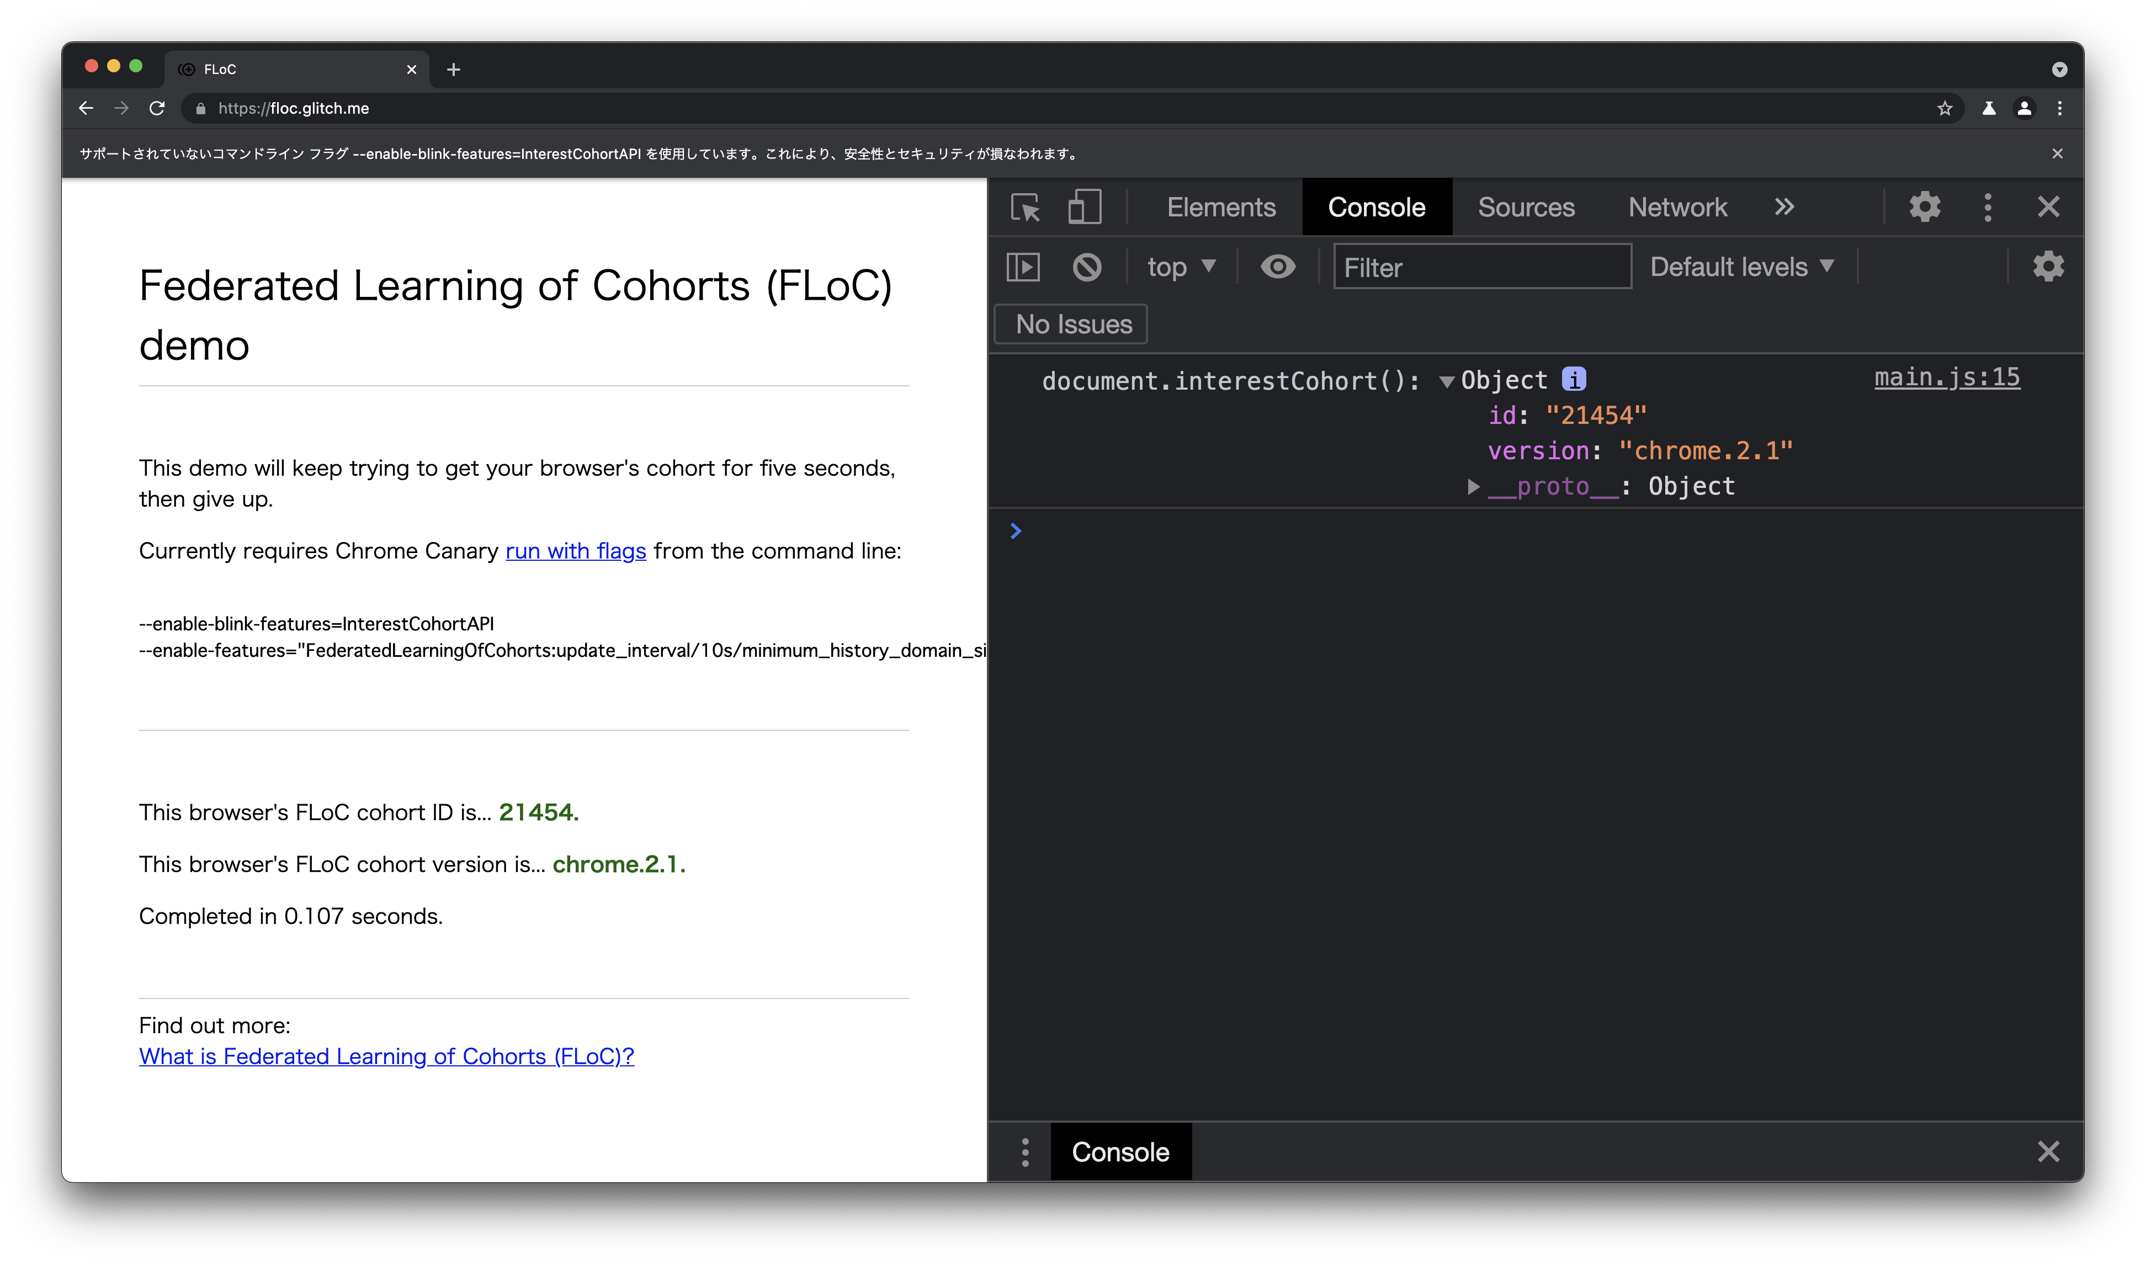Open the run with flags link
2146x1264 pixels.
click(x=576, y=551)
